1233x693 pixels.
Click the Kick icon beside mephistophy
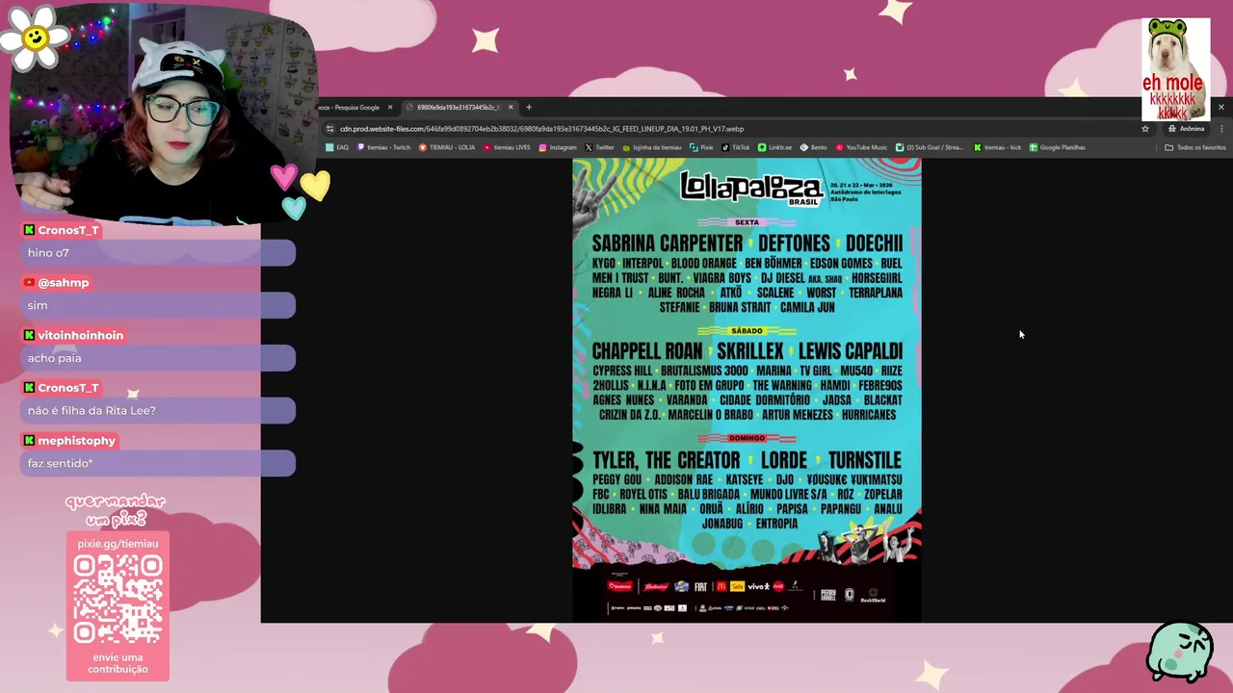(x=30, y=441)
